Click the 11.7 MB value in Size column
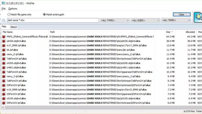This screenshot has height=114, width=202. (170, 50)
